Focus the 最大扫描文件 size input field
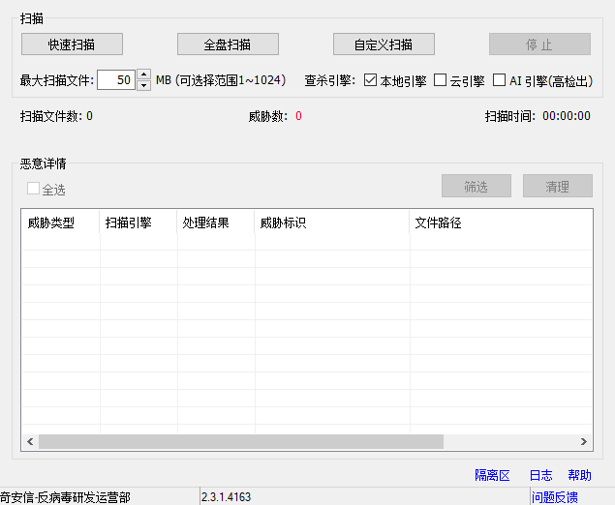Image resolution: width=615 pixels, height=505 pixels. [116, 80]
